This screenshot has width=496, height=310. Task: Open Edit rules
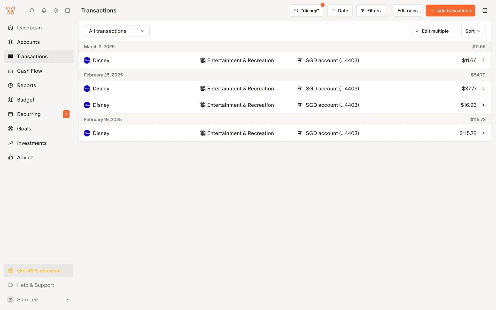point(407,11)
